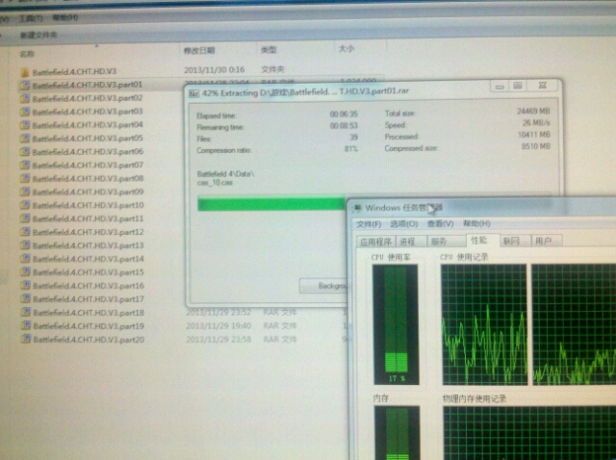Click the CPU 使用率 17% meter
616x460 pixels.
click(x=397, y=324)
